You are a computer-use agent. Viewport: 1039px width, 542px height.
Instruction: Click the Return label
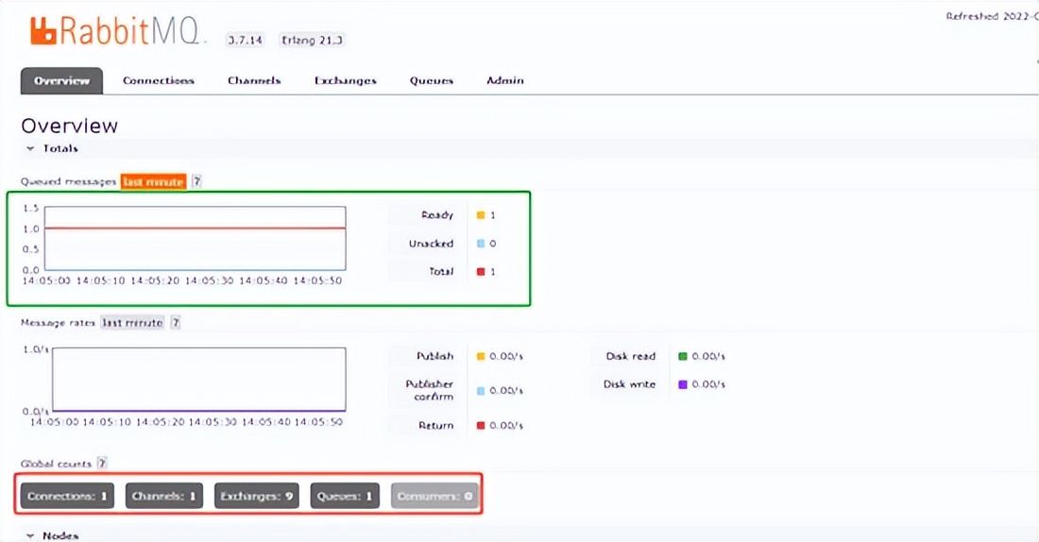436,425
